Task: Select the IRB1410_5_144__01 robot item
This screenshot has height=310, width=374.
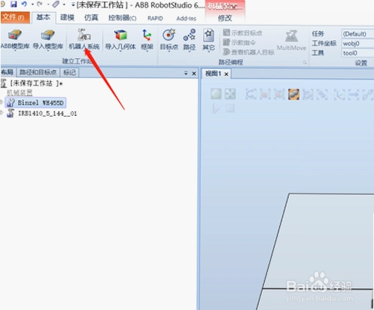Action: [x=47, y=114]
